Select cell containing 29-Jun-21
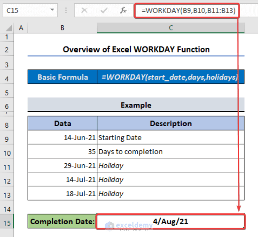This screenshot has height=237, width=258. [62, 165]
